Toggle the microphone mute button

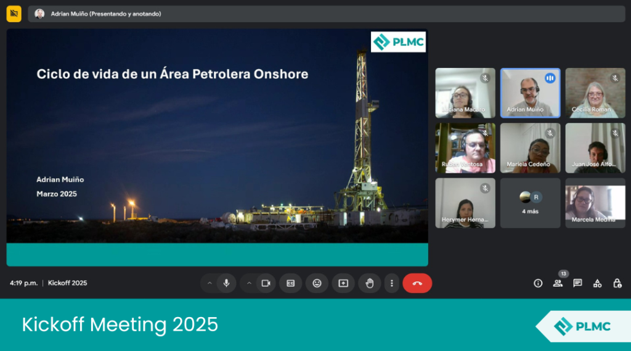pyautogui.click(x=226, y=283)
